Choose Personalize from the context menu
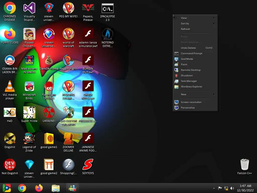 (195, 108)
